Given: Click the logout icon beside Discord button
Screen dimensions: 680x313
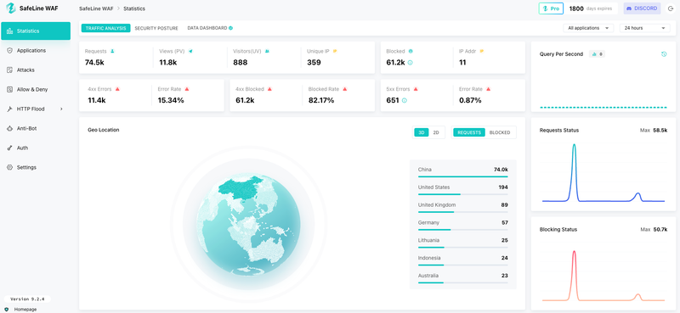Looking at the screenshot, I should coord(671,8).
